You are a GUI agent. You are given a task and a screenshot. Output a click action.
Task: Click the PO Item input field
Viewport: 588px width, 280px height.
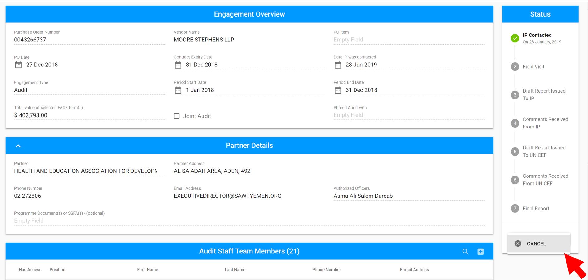tap(409, 40)
